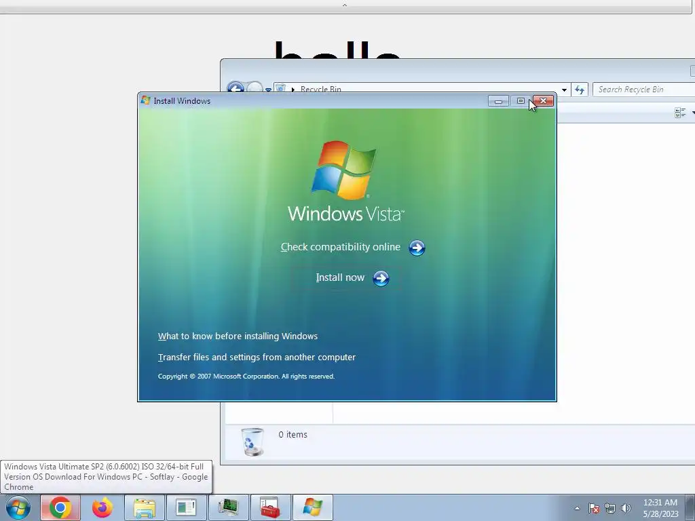Open Transfer files and settings from another computer
Image resolution: width=695 pixels, height=521 pixels.
[x=257, y=357]
